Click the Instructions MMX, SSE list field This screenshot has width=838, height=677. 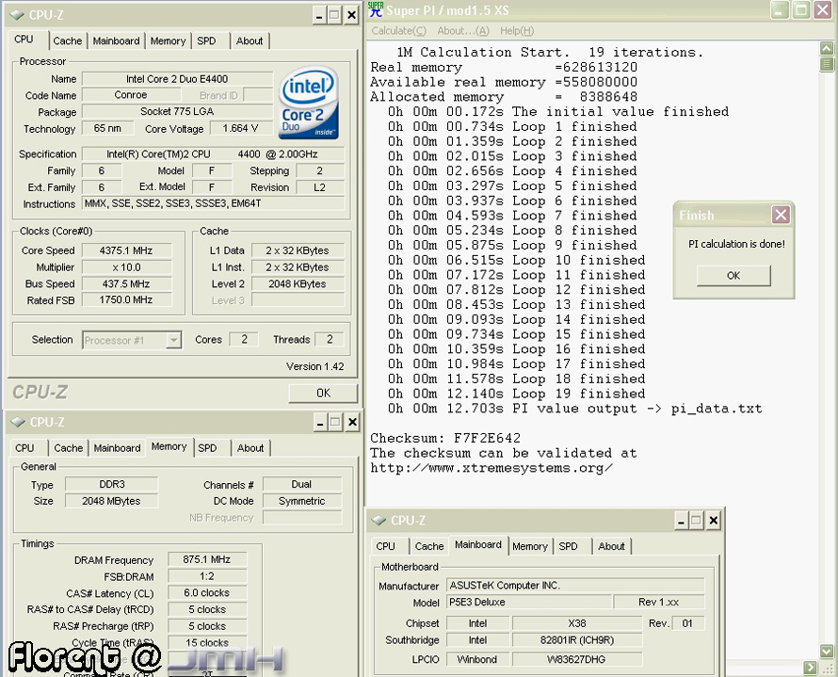tap(213, 203)
